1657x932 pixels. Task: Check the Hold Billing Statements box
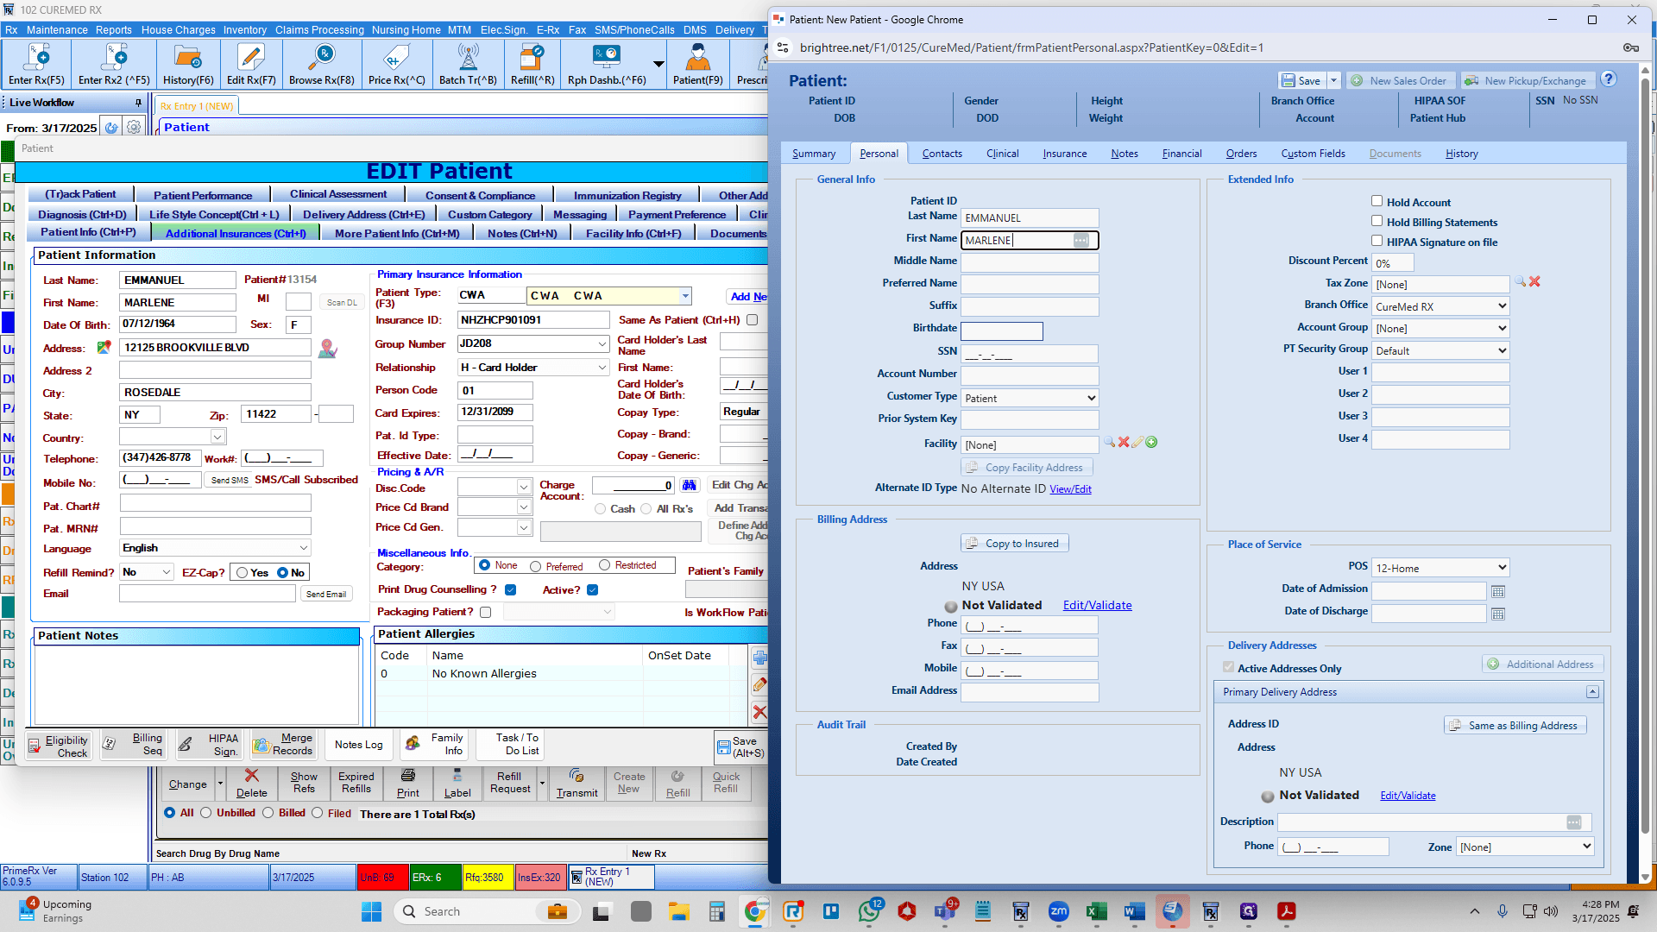[x=1377, y=221]
